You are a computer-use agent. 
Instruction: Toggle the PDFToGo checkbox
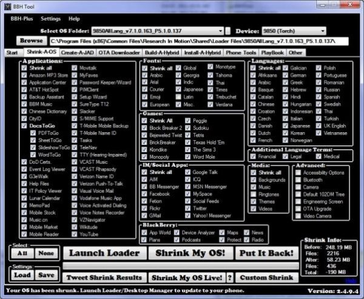33,133
